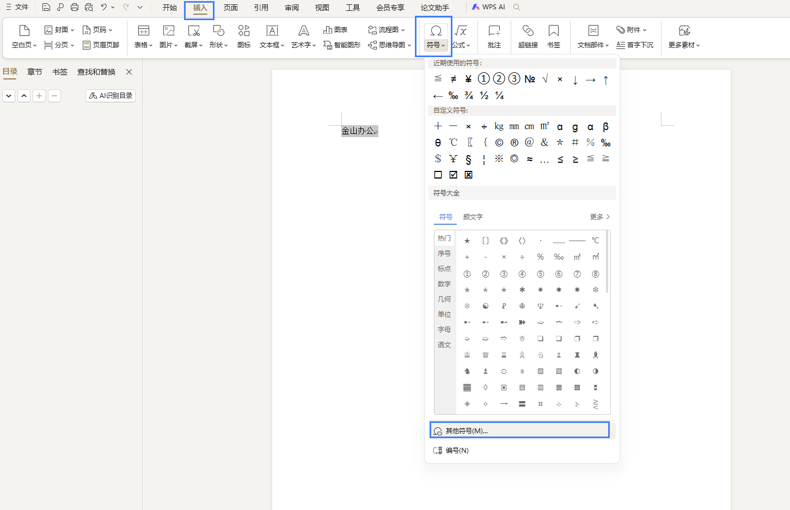
Task: Switch to the 审阅 ribbon tab
Action: (x=292, y=8)
